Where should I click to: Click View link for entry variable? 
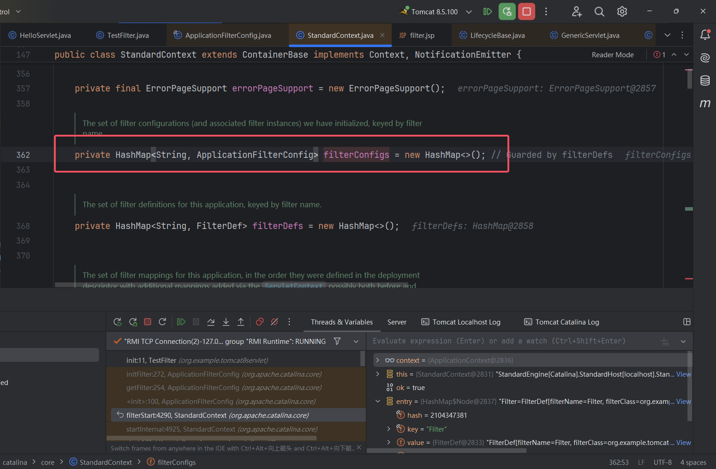click(683, 401)
